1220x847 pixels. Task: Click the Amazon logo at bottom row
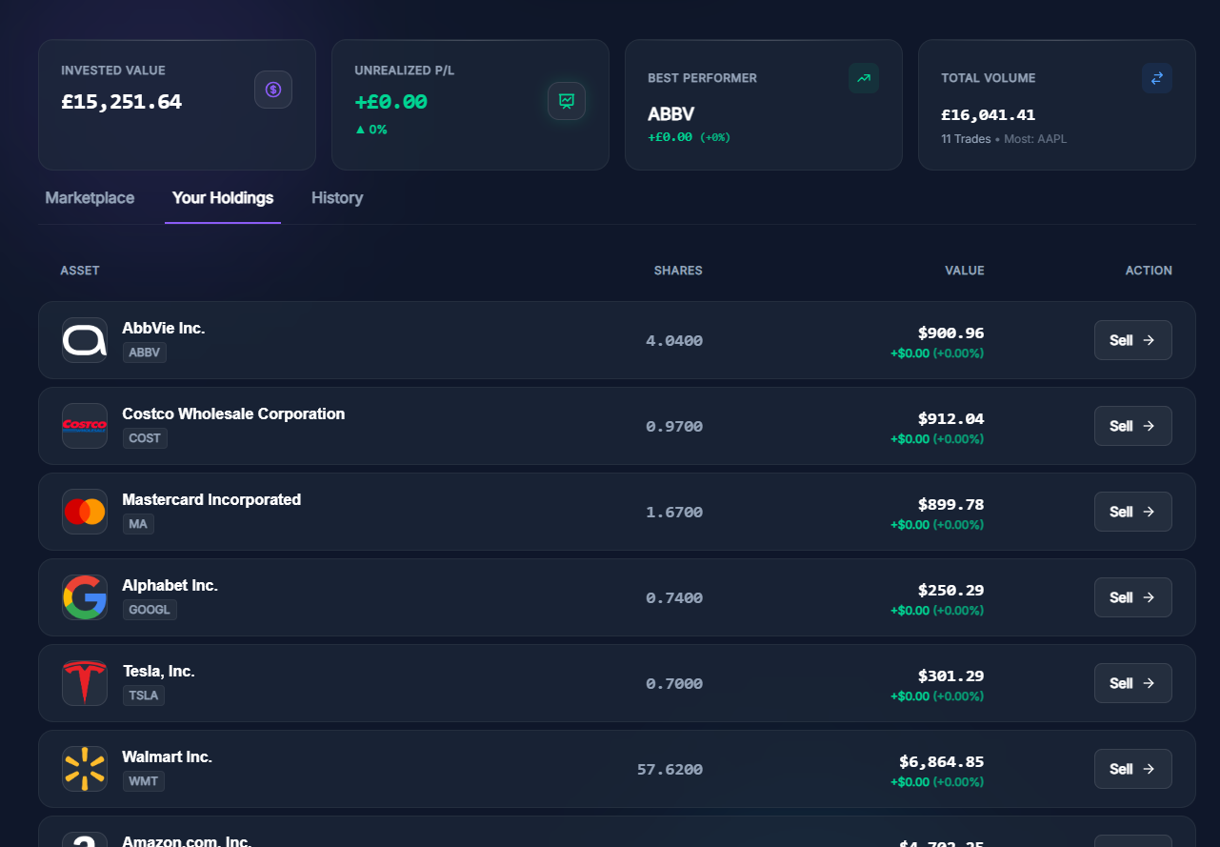point(84,840)
